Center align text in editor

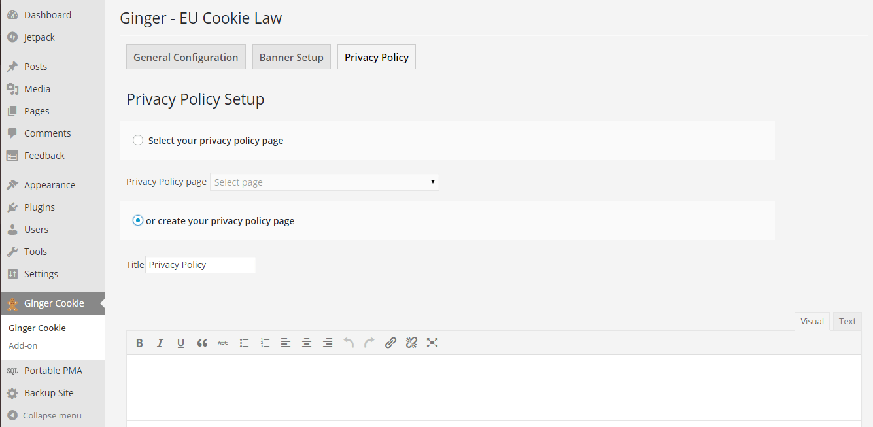pos(307,343)
